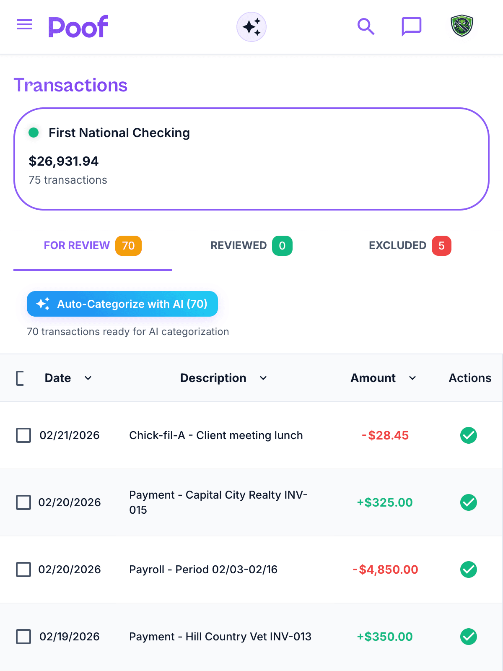Approve the Capital City Realty payment checkmark
The height and width of the screenshot is (671, 503).
pyautogui.click(x=469, y=502)
